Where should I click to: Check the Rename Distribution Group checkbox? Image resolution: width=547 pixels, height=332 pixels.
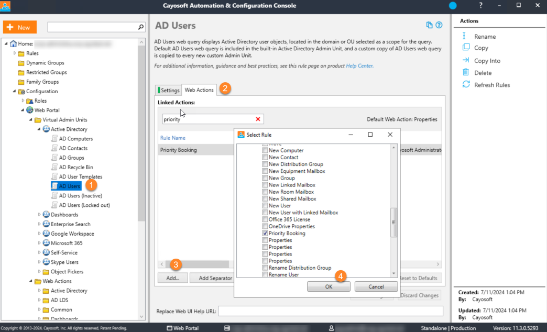click(x=265, y=268)
